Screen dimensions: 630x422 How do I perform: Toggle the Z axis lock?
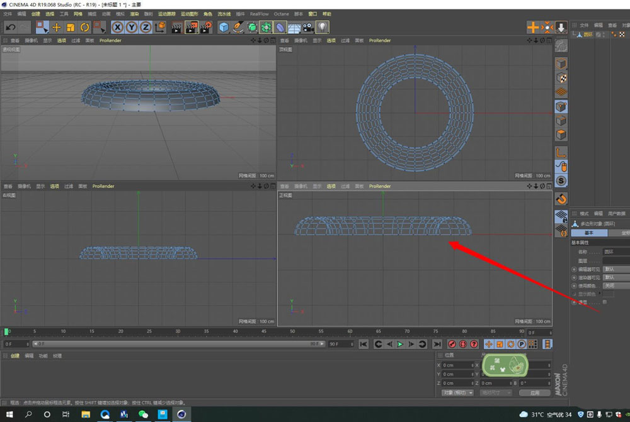(145, 27)
